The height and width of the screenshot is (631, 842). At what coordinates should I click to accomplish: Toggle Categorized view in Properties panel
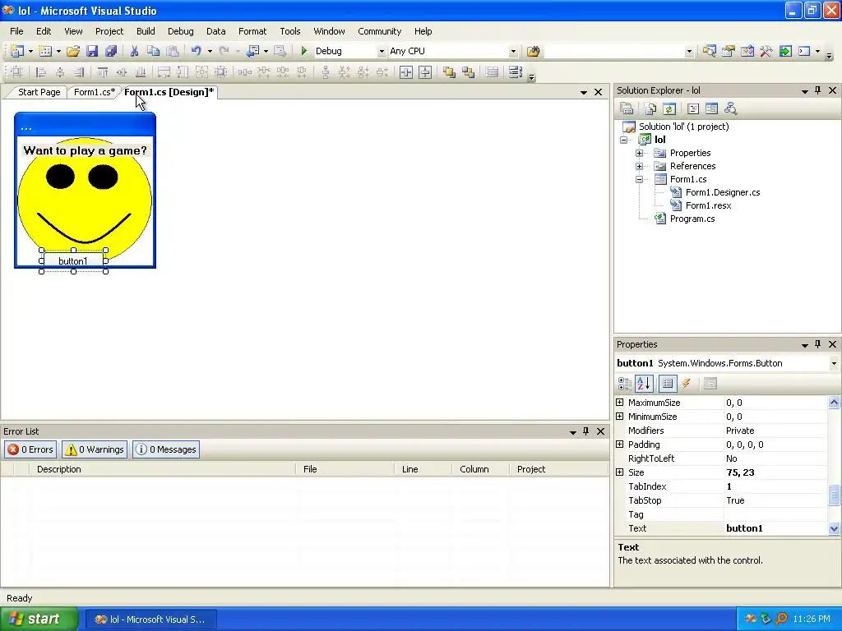coord(625,384)
